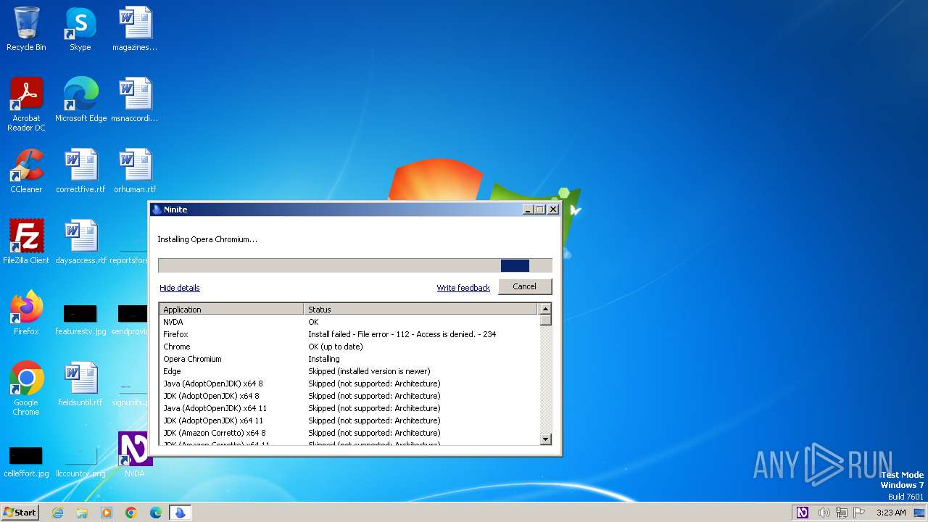Image resolution: width=928 pixels, height=522 pixels.
Task: Minimize the Ninite window
Action: 528,209
